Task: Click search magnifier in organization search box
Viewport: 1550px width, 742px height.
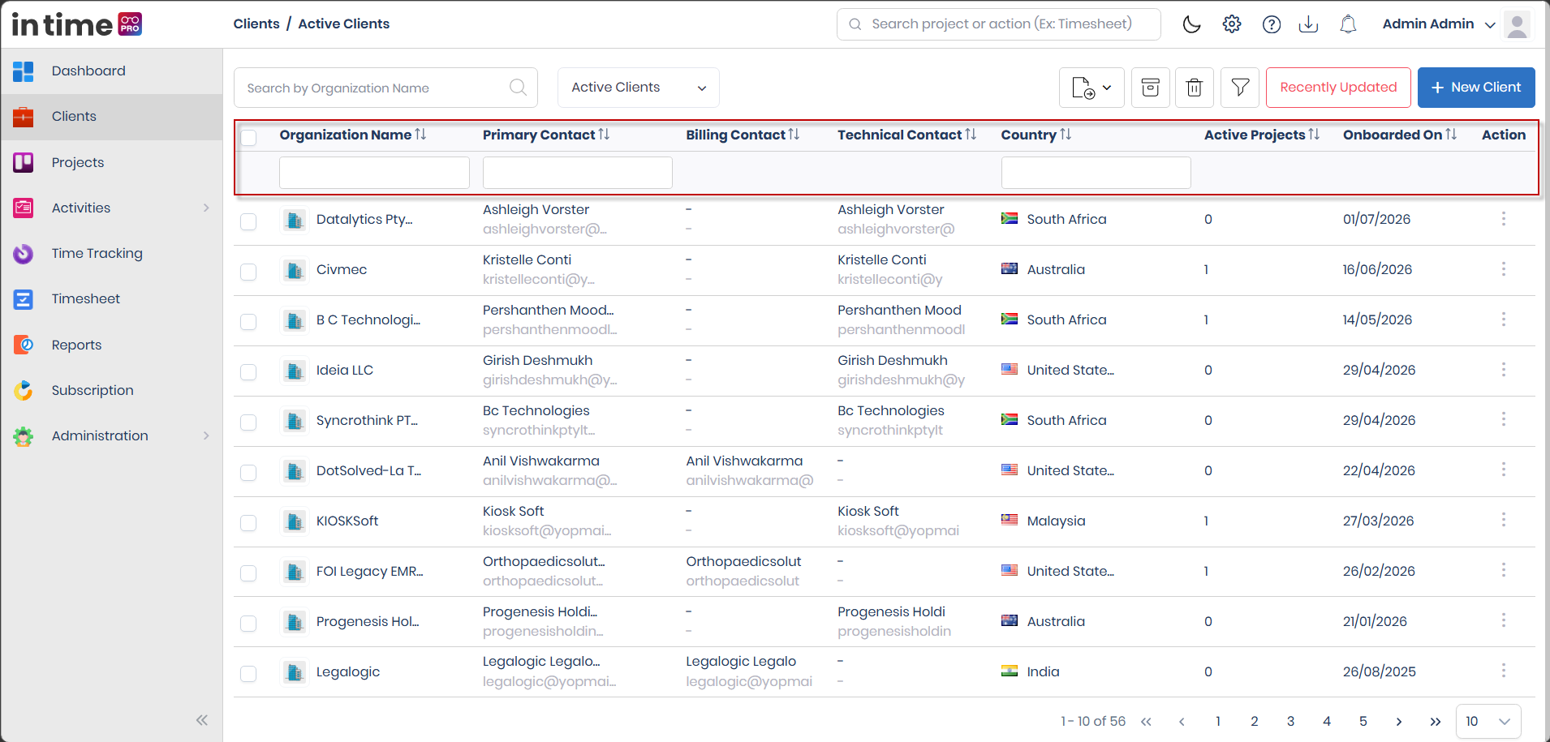Action: [x=518, y=88]
